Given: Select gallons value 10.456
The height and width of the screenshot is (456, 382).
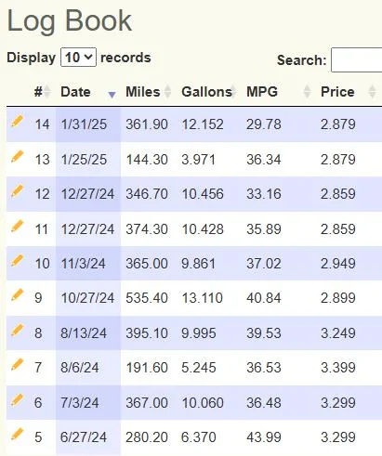Looking at the screenshot, I should click(x=203, y=194).
